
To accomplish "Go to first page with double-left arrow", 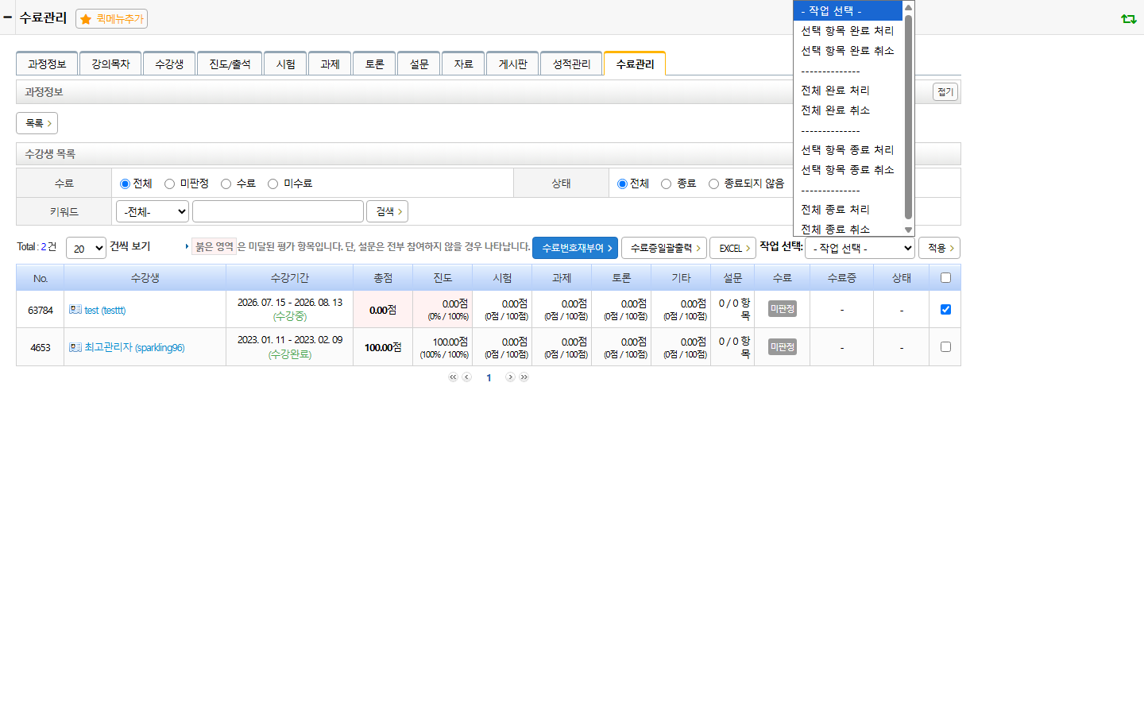I will pyautogui.click(x=453, y=377).
